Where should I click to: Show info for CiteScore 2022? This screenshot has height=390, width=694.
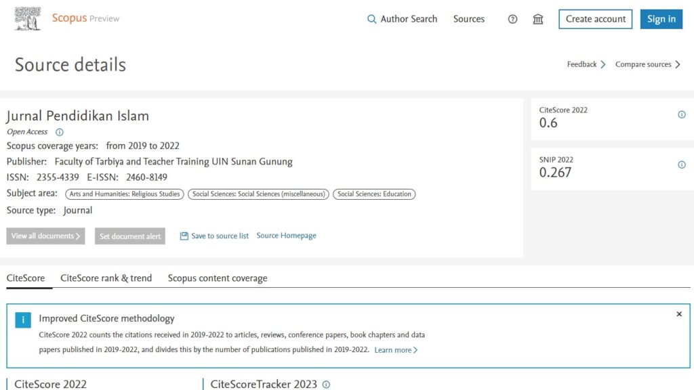(x=682, y=114)
